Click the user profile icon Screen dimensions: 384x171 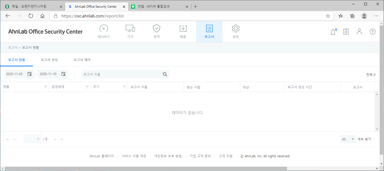click(x=359, y=32)
